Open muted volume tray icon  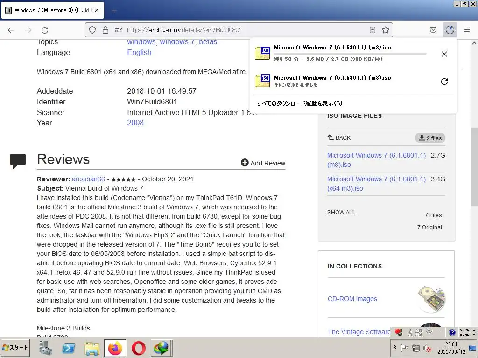[427, 348]
